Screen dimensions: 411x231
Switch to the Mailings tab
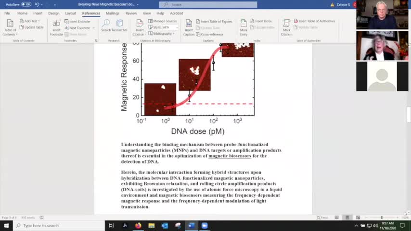pos(113,13)
